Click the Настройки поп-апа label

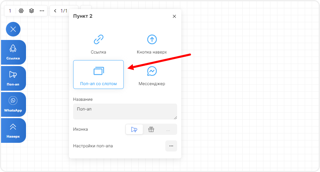[93, 146]
